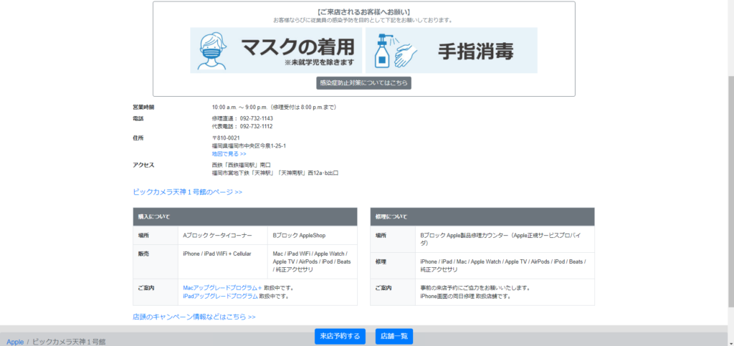Click access text 西鉄「西鉄福岡駅」南口
Viewport: 734px width, 346px height.
pyautogui.click(x=241, y=165)
